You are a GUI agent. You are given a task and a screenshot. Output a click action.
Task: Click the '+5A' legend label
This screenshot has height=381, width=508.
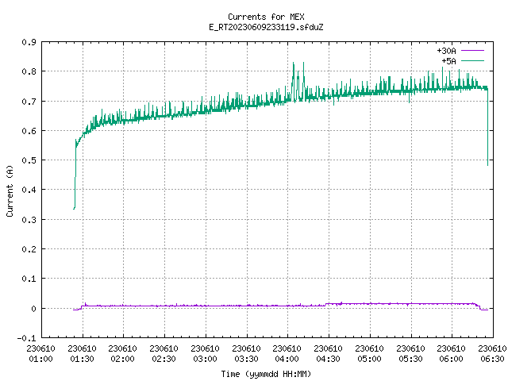coord(449,61)
